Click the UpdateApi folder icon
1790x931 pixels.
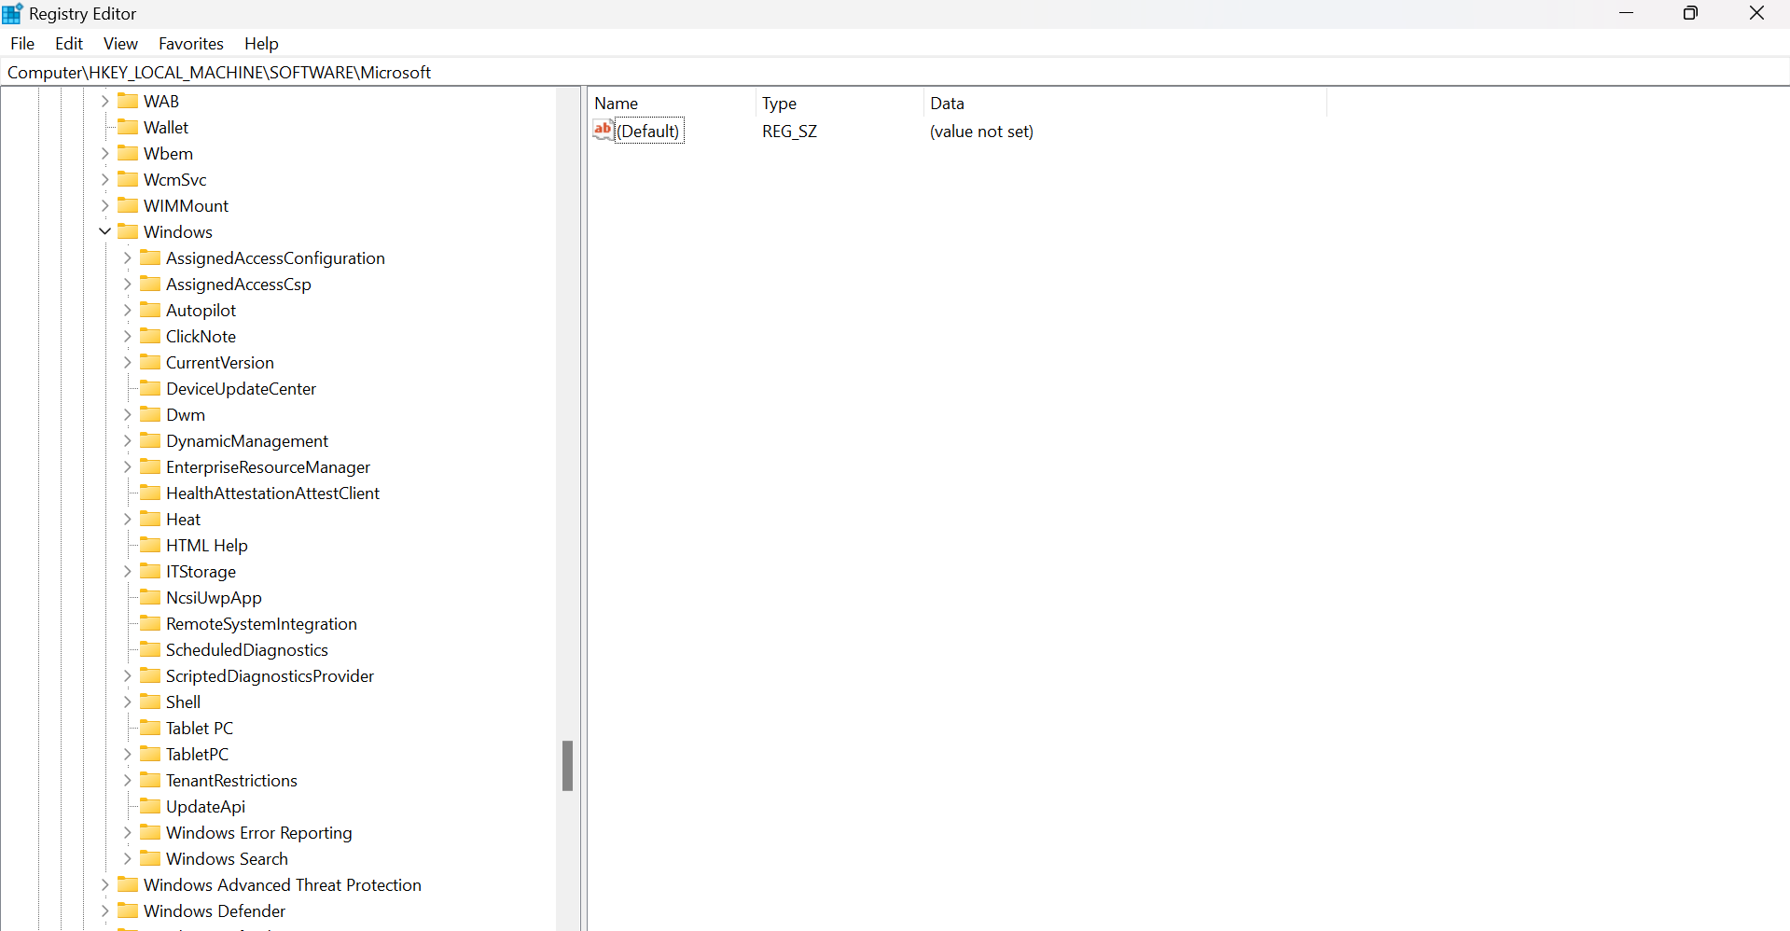point(150,806)
